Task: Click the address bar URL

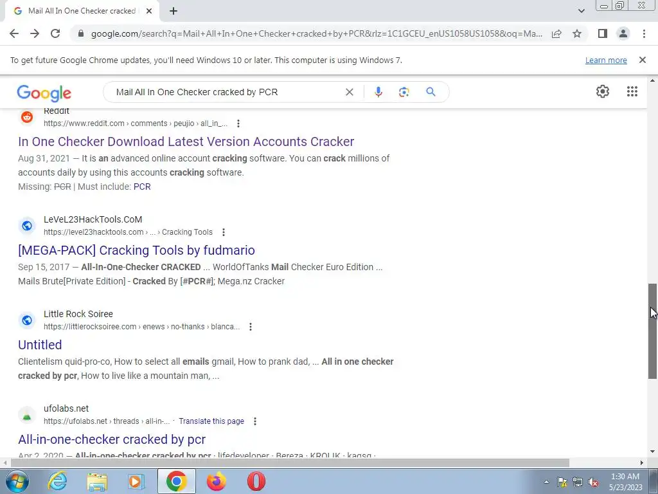Action: pyautogui.click(x=316, y=33)
